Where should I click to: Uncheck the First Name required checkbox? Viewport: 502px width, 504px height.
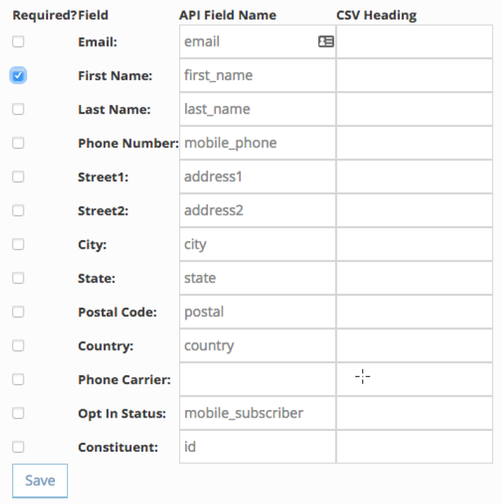click(x=18, y=75)
